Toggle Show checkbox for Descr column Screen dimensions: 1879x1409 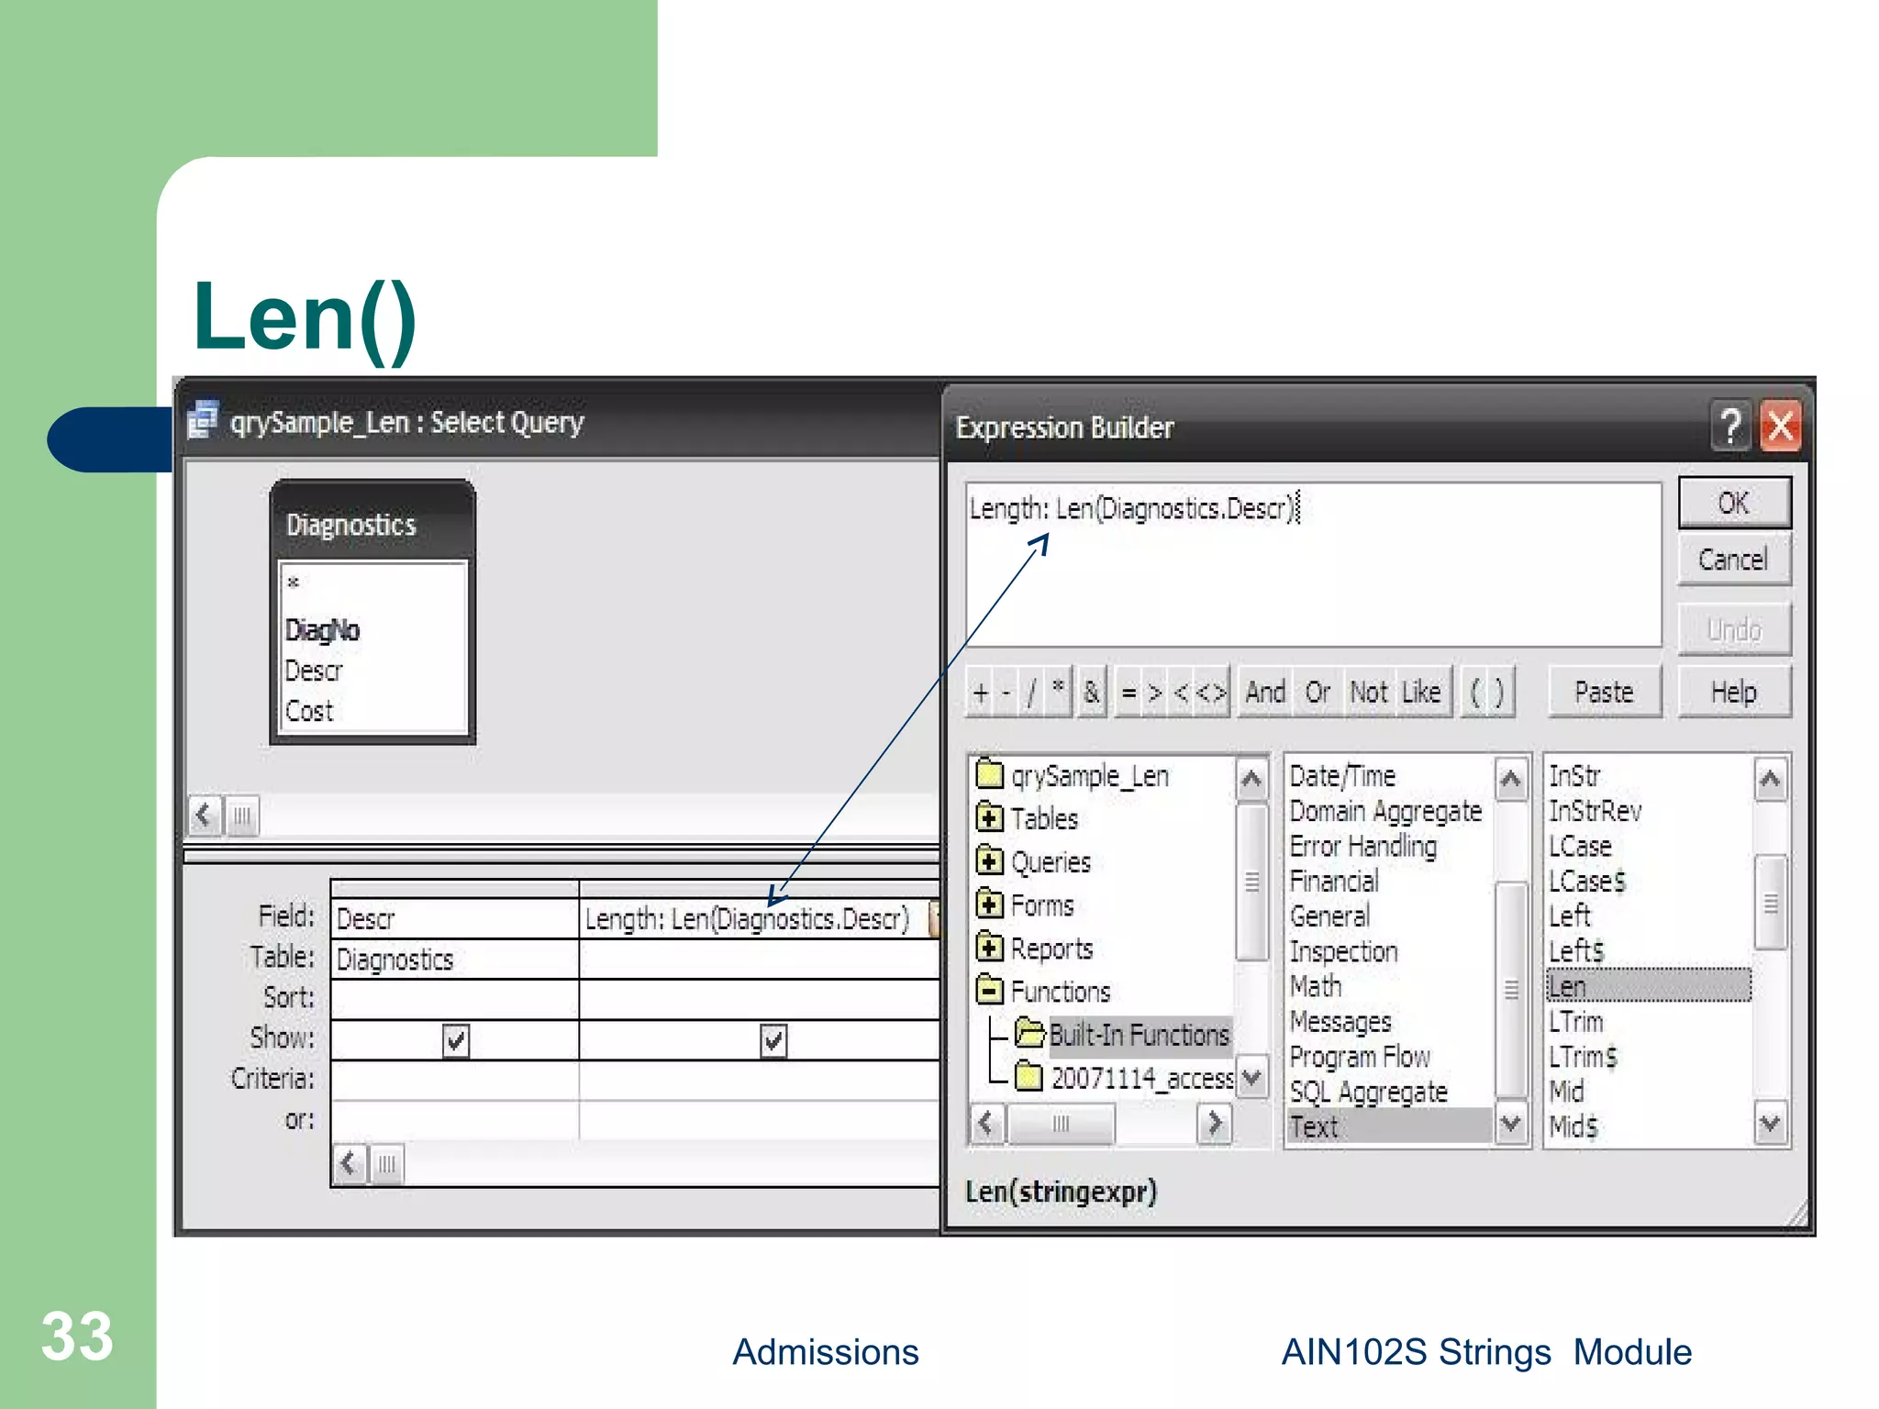click(456, 1041)
